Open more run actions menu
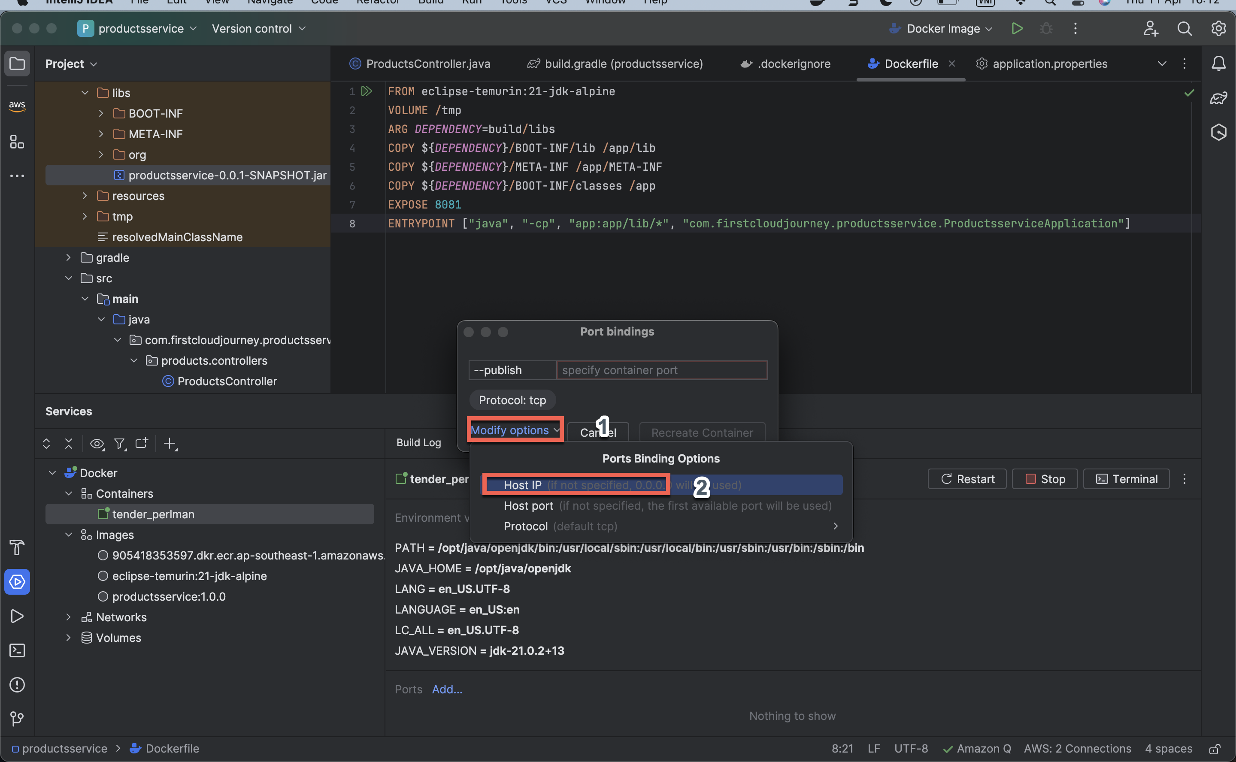1236x762 pixels. click(x=1075, y=29)
